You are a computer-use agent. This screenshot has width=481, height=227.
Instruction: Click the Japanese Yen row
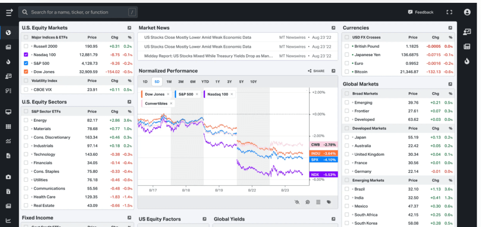[x=398, y=55]
